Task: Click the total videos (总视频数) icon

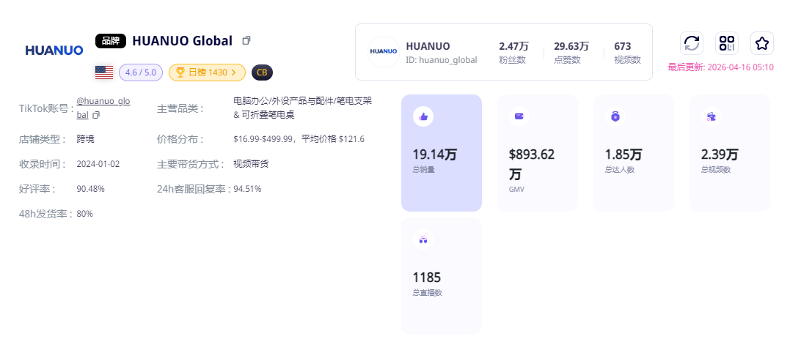Action: click(x=712, y=116)
